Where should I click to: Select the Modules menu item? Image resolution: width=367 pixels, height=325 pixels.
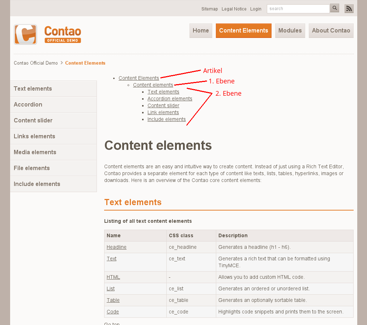click(290, 31)
